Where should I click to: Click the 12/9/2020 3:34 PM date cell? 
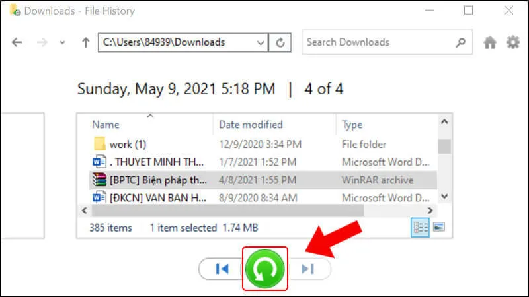click(x=260, y=145)
